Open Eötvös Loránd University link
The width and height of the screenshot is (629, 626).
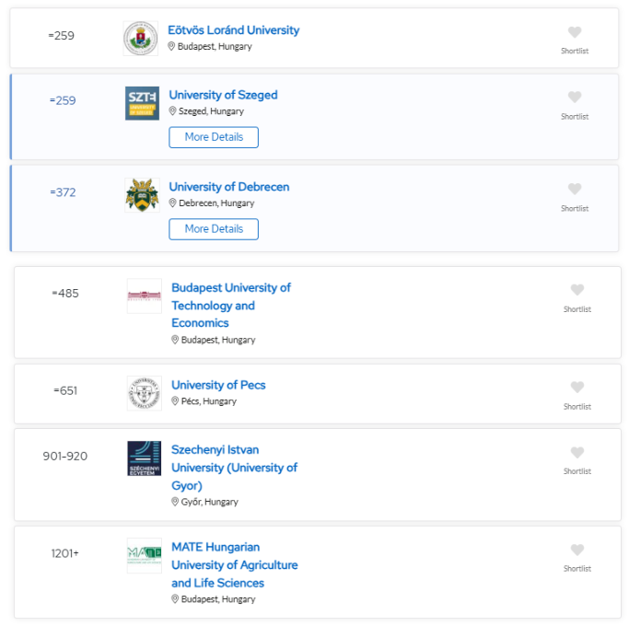[x=234, y=30]
